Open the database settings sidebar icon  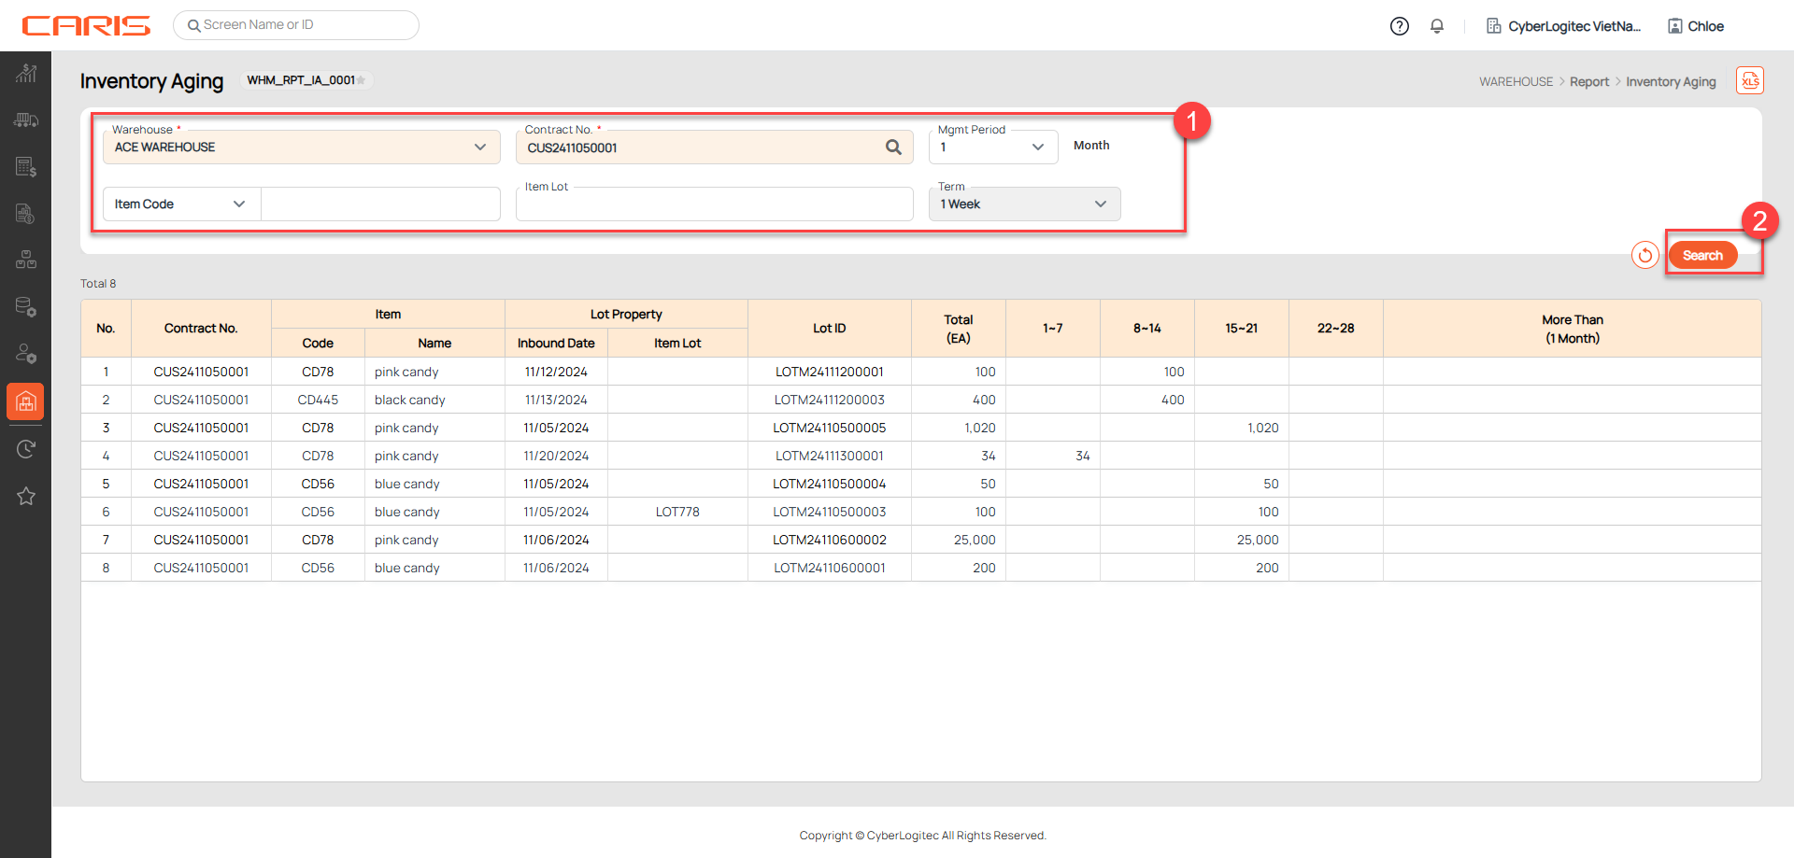pyautogui.click(x=26, y=307)
